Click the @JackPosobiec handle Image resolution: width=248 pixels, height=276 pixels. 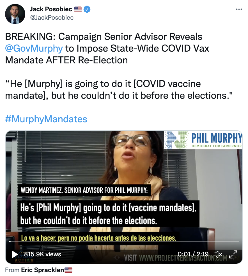tap(52, 17)
